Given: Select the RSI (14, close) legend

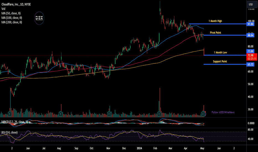Looking at the screenshot, I should pyautogui.click(x=9, y=132).
